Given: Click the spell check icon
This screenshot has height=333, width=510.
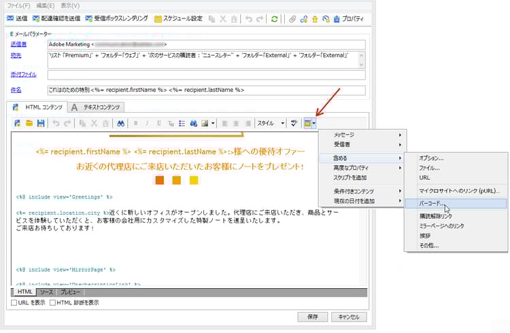Looking at the screenshot, I should (294, 123).
